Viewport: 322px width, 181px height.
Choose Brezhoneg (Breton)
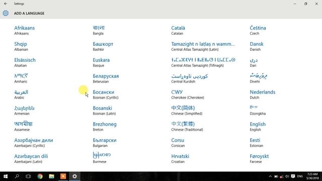(x=105, y=126)
